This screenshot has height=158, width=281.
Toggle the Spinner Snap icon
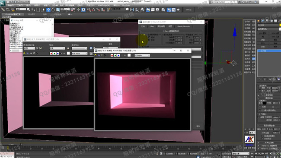pos(103,9)
